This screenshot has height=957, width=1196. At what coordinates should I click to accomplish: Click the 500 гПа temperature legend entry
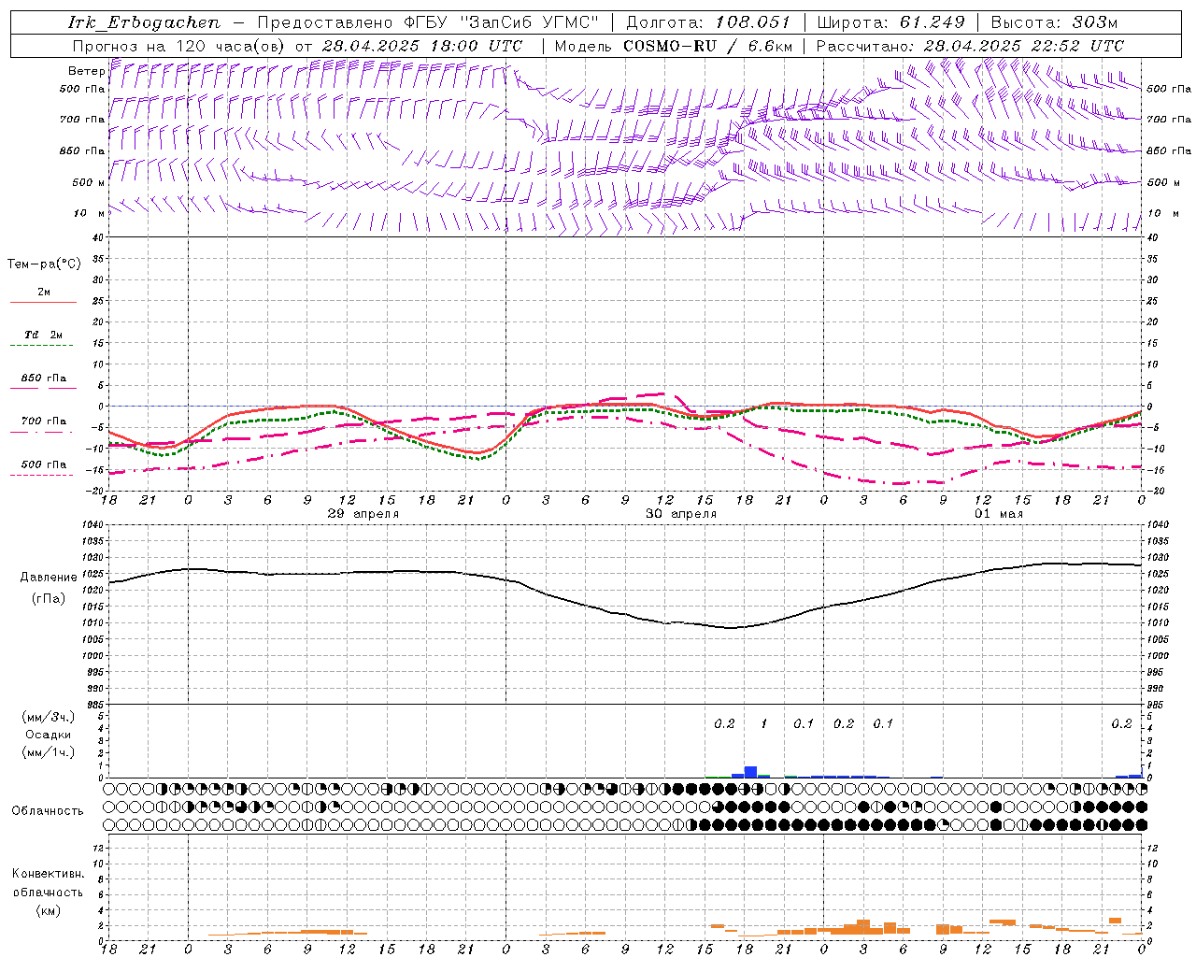44,464
